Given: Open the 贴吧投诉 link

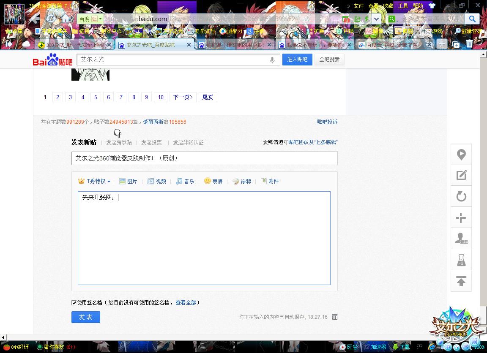Looking at the screenshot, I should pyautogui.click(x=327, y=122).
